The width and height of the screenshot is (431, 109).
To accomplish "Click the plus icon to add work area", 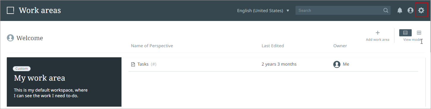I will pyautogui.click(x=378, y=33).
